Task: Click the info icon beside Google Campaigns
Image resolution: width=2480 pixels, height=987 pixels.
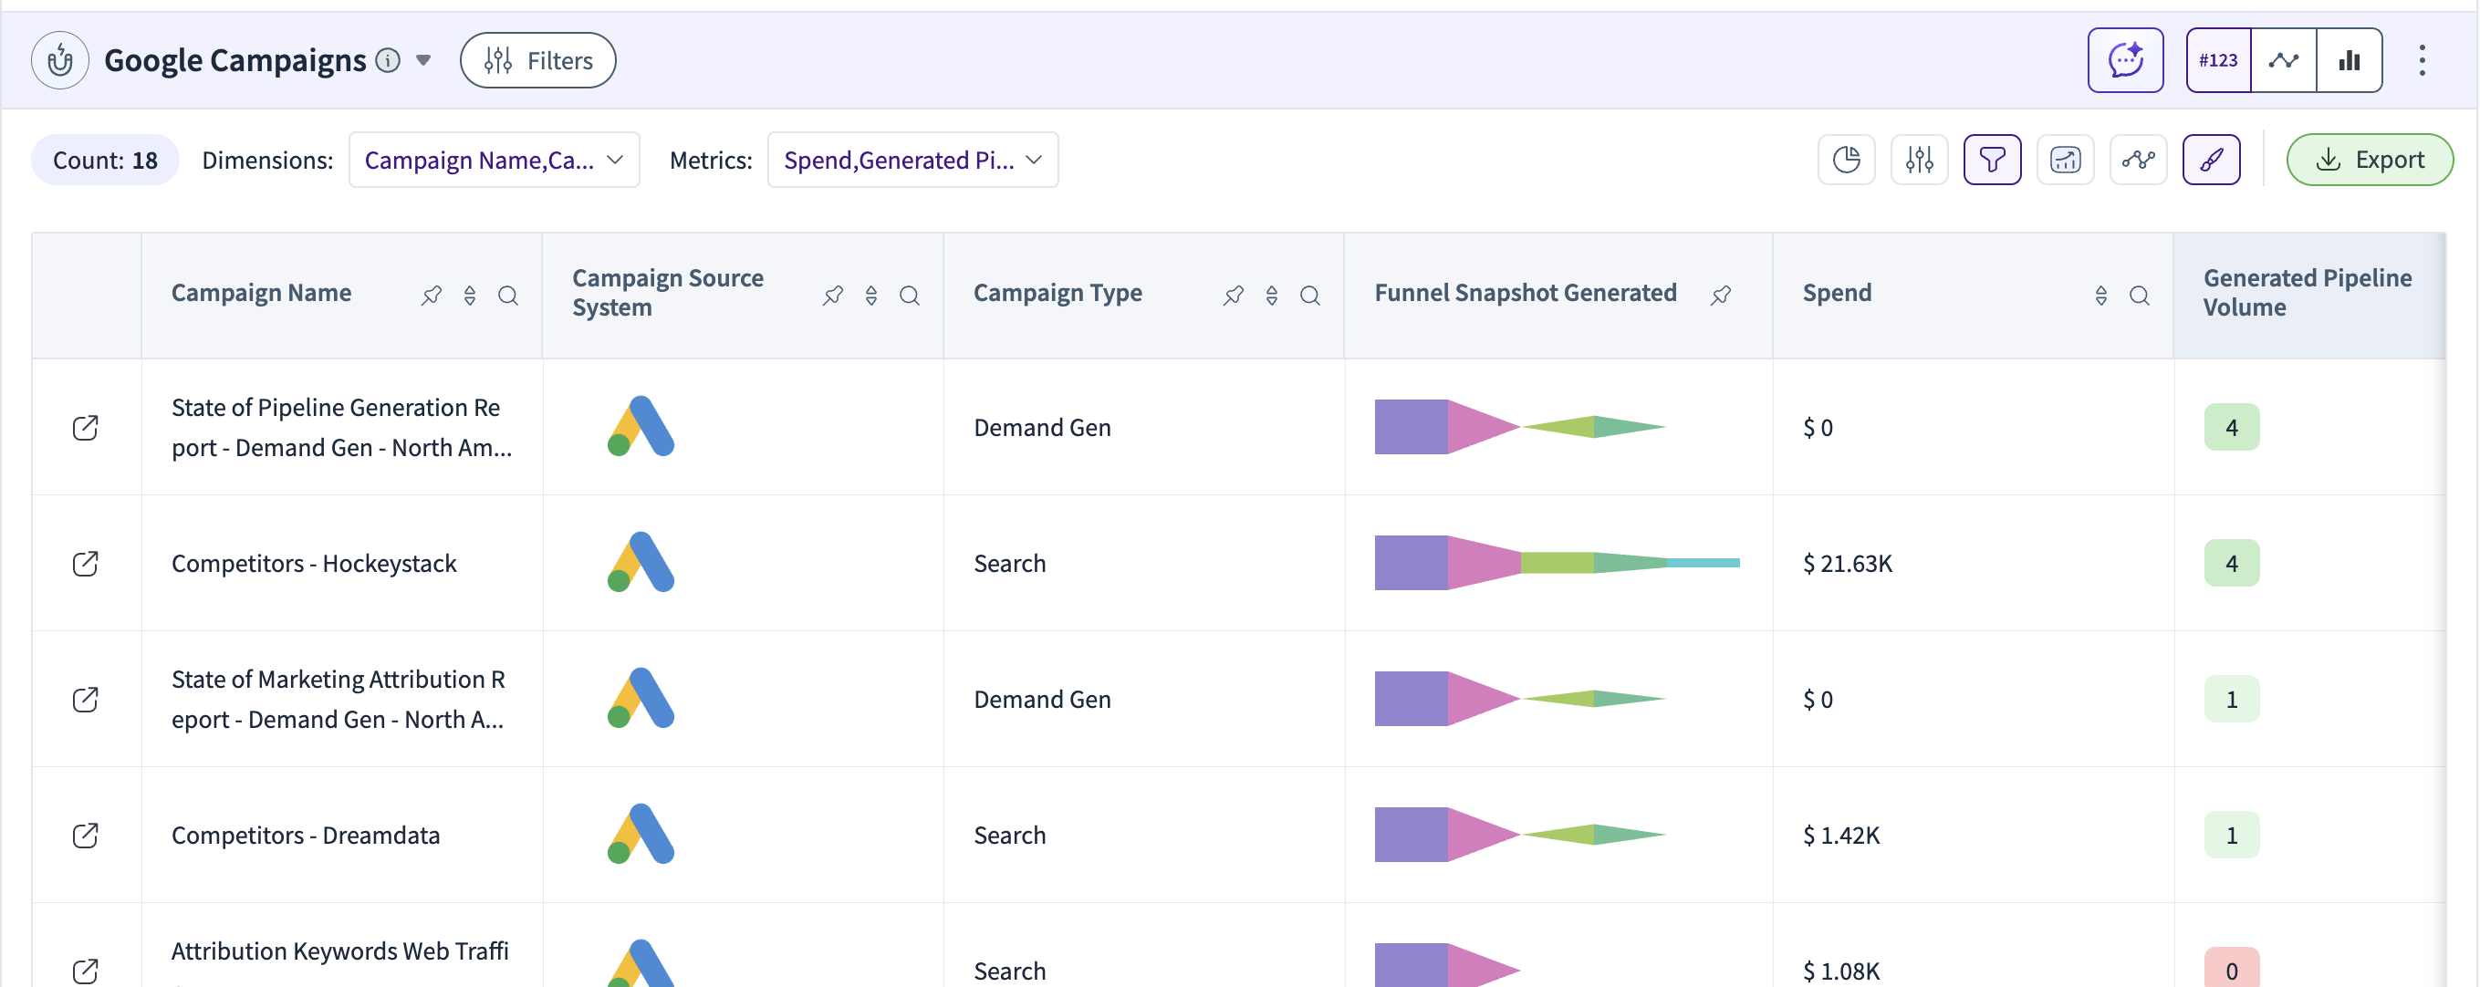Action: (x=387, y=59)
